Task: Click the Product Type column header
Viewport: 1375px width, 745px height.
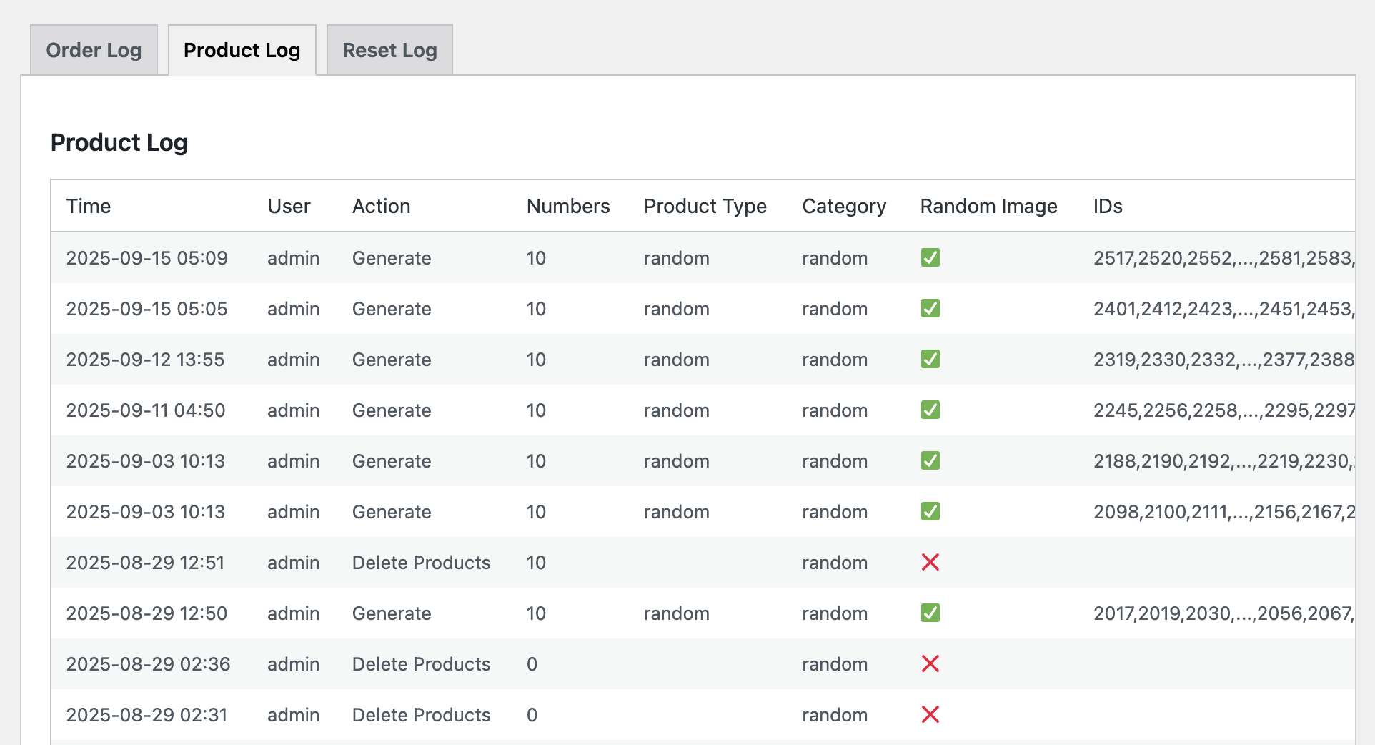Action: pos(705,206)
